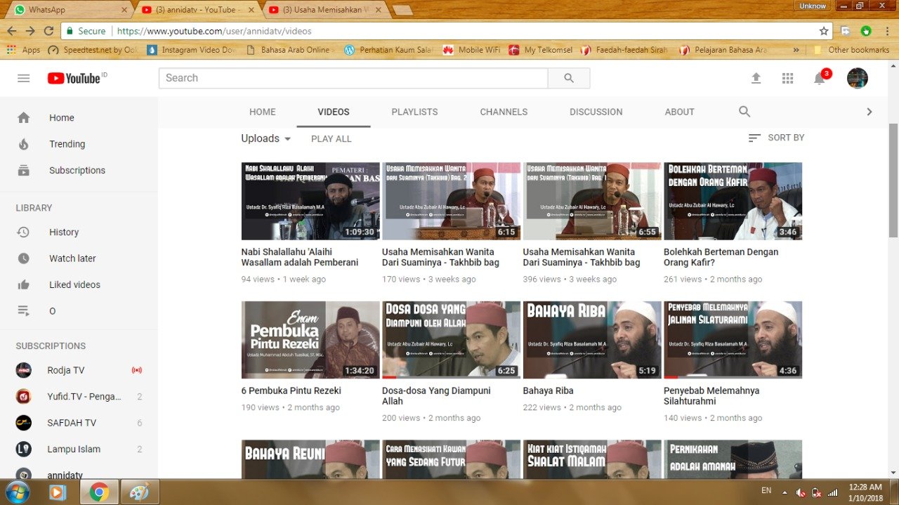Click the Play All button

coord(331,139)
